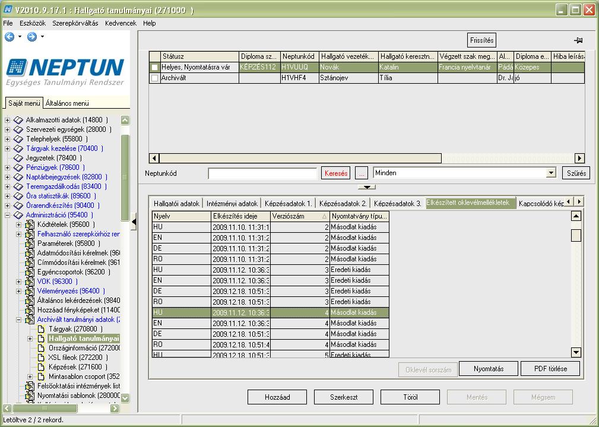Open the Minden filter dropdown
Screen dimensions: 599x427
point(551,173)
